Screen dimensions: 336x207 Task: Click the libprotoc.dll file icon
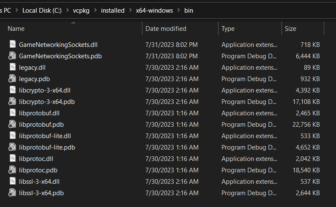12,158
